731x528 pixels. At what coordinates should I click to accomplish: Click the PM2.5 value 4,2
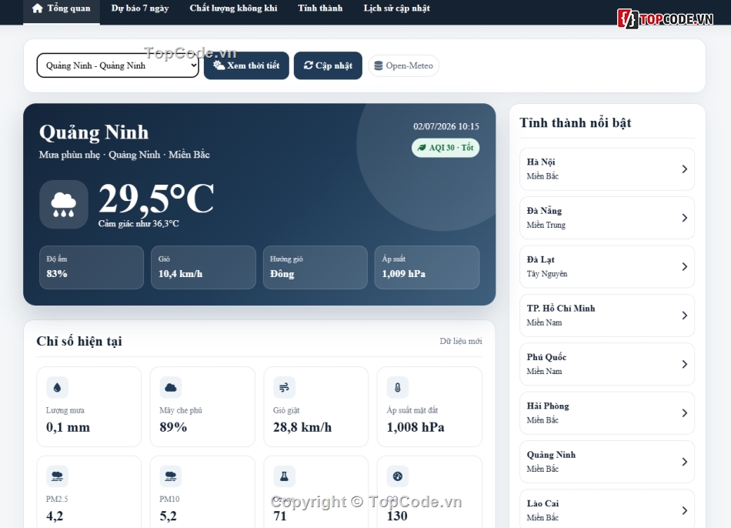(x=55, y=516)
